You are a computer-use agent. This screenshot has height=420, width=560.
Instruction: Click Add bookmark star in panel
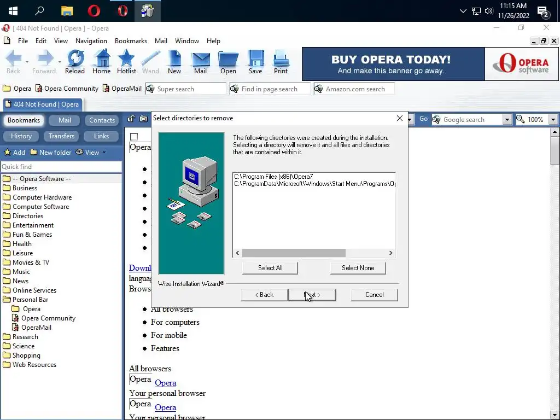[15, 153]
